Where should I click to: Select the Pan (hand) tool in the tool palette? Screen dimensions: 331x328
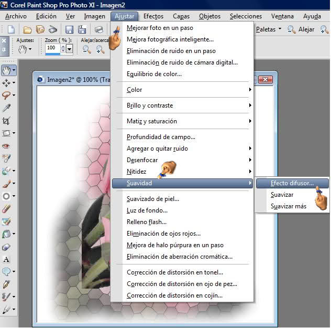(6, 70)
